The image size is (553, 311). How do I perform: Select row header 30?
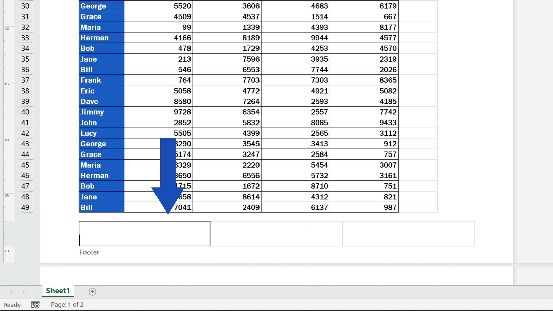[x=25, y=6]
